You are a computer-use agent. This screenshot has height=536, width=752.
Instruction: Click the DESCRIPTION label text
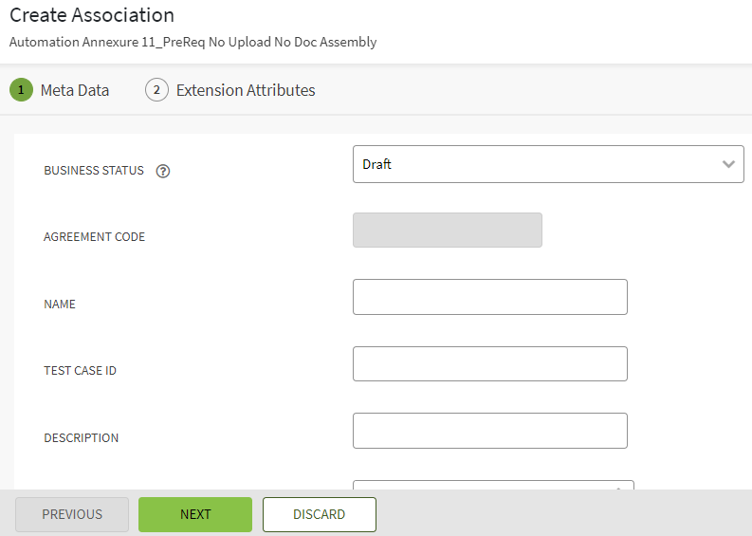(82, 438)
